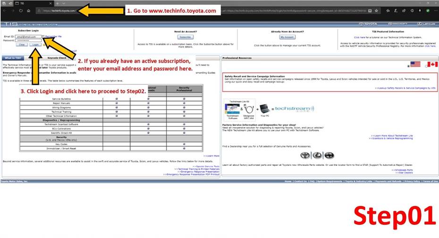
Task: Open a new browser tab
Action: tap(57, 3)
